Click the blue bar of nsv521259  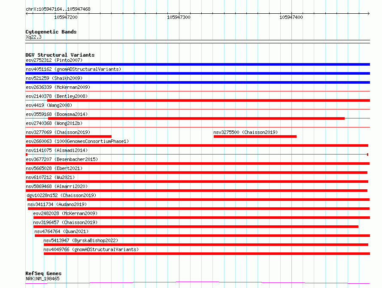[x=197, y=82]
